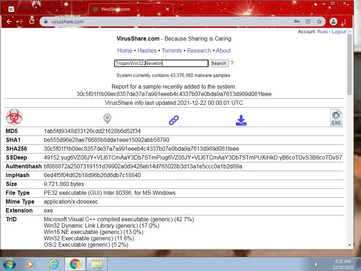
Task: Click the SSDeep hash value
Action: [193, 158]
